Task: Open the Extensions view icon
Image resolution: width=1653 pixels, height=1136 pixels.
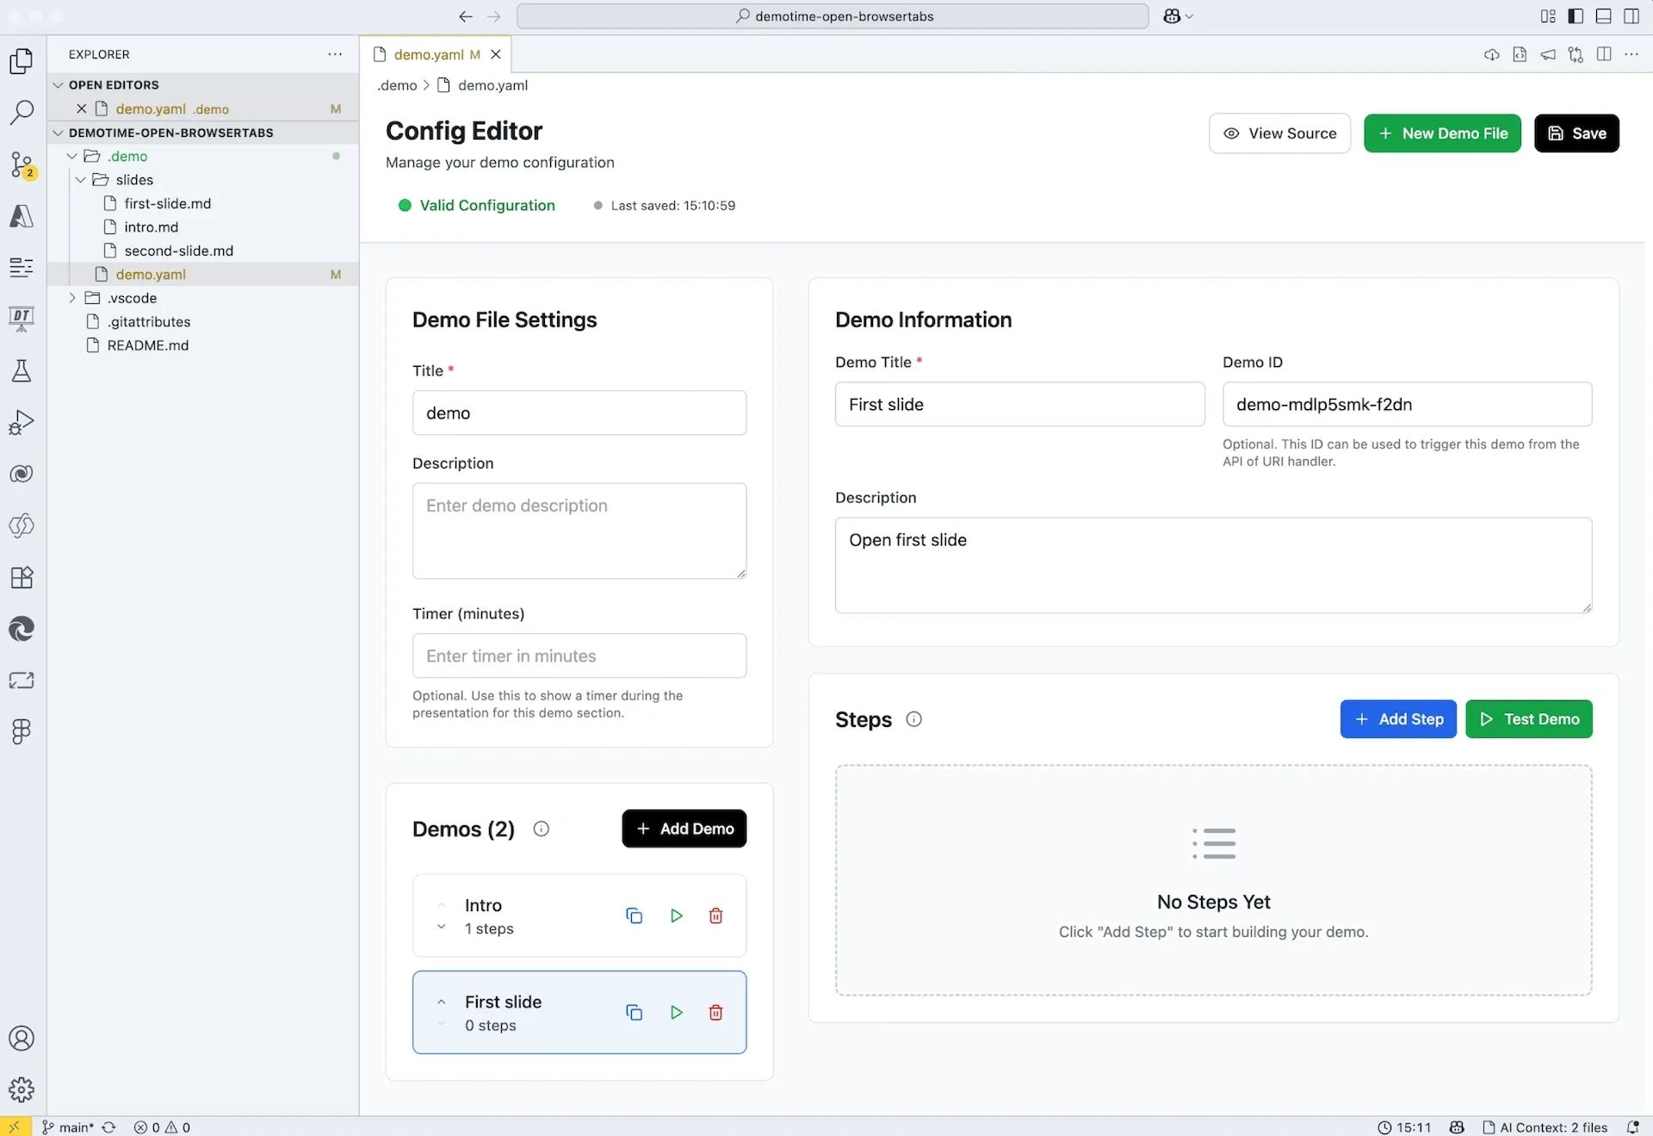Action: 22,577
